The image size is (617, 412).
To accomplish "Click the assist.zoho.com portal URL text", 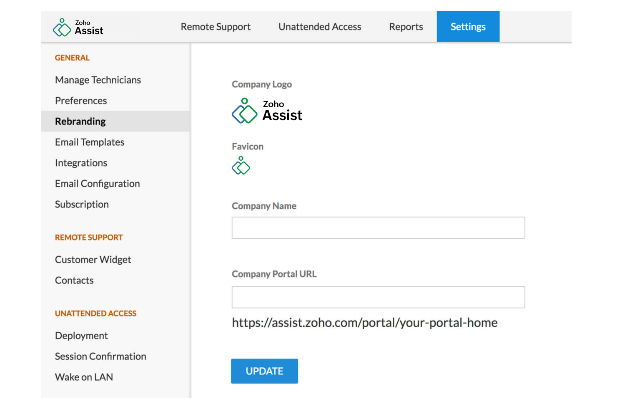I will click(365, 323).
